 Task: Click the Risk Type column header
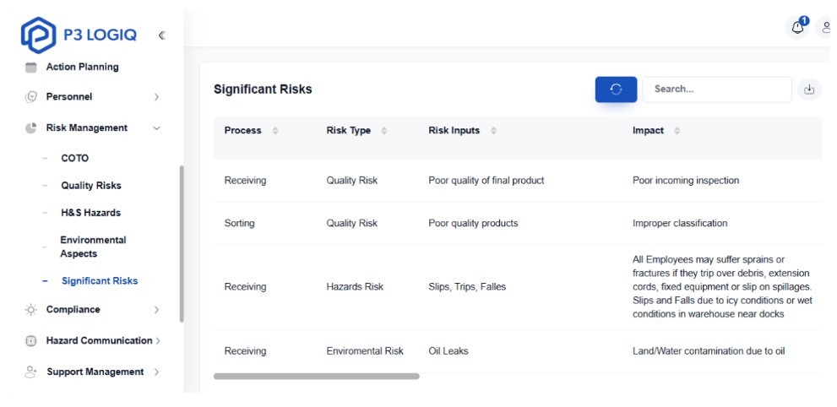click(x=349, y=131)
